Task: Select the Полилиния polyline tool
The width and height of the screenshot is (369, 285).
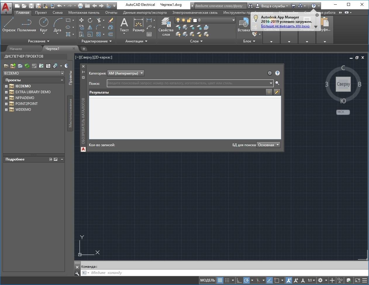Action: (27, 25)
